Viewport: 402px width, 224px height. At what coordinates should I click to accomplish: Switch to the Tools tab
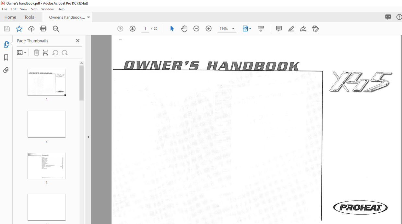(x=29, y=17)
